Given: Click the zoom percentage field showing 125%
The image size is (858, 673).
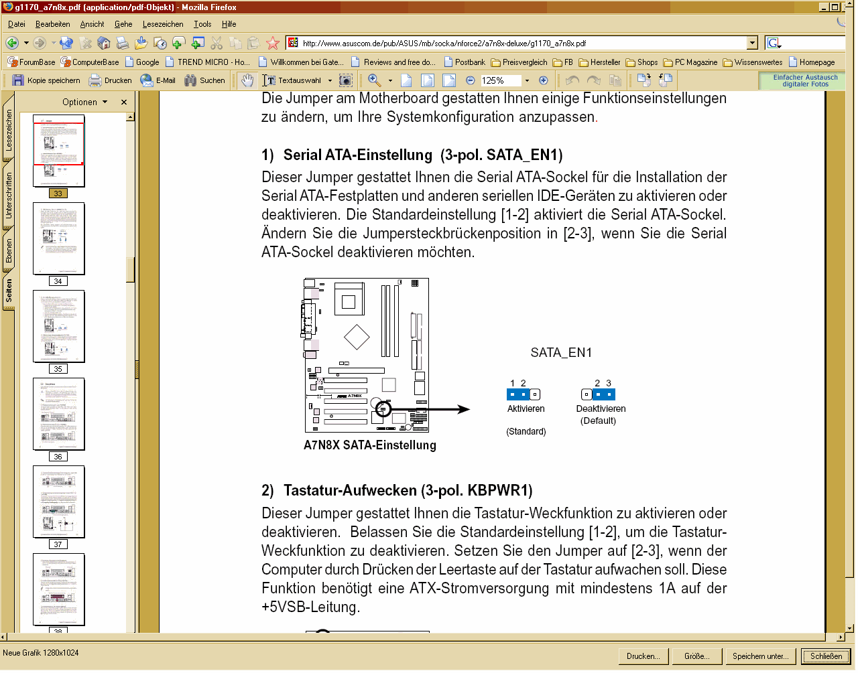Looking at the screenshot, I should (500, 80).
